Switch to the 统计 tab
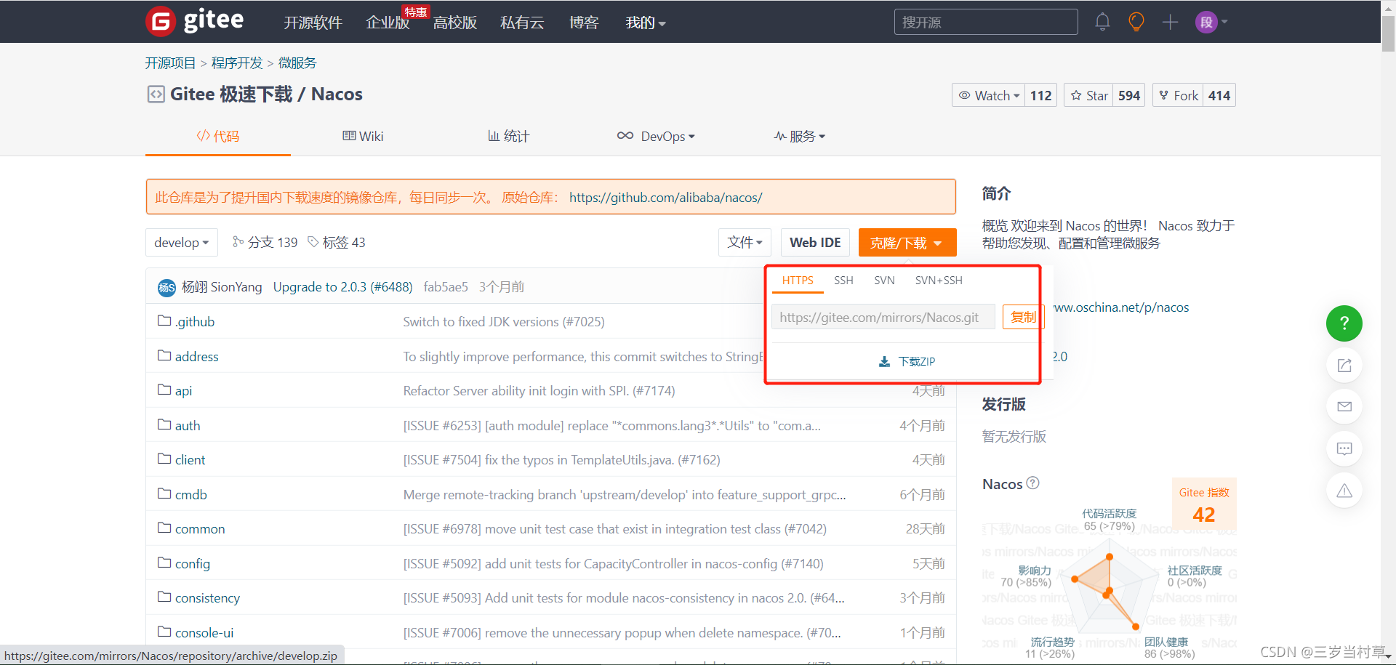Viewport: 1396px width, 665px height. click(508, 136)
